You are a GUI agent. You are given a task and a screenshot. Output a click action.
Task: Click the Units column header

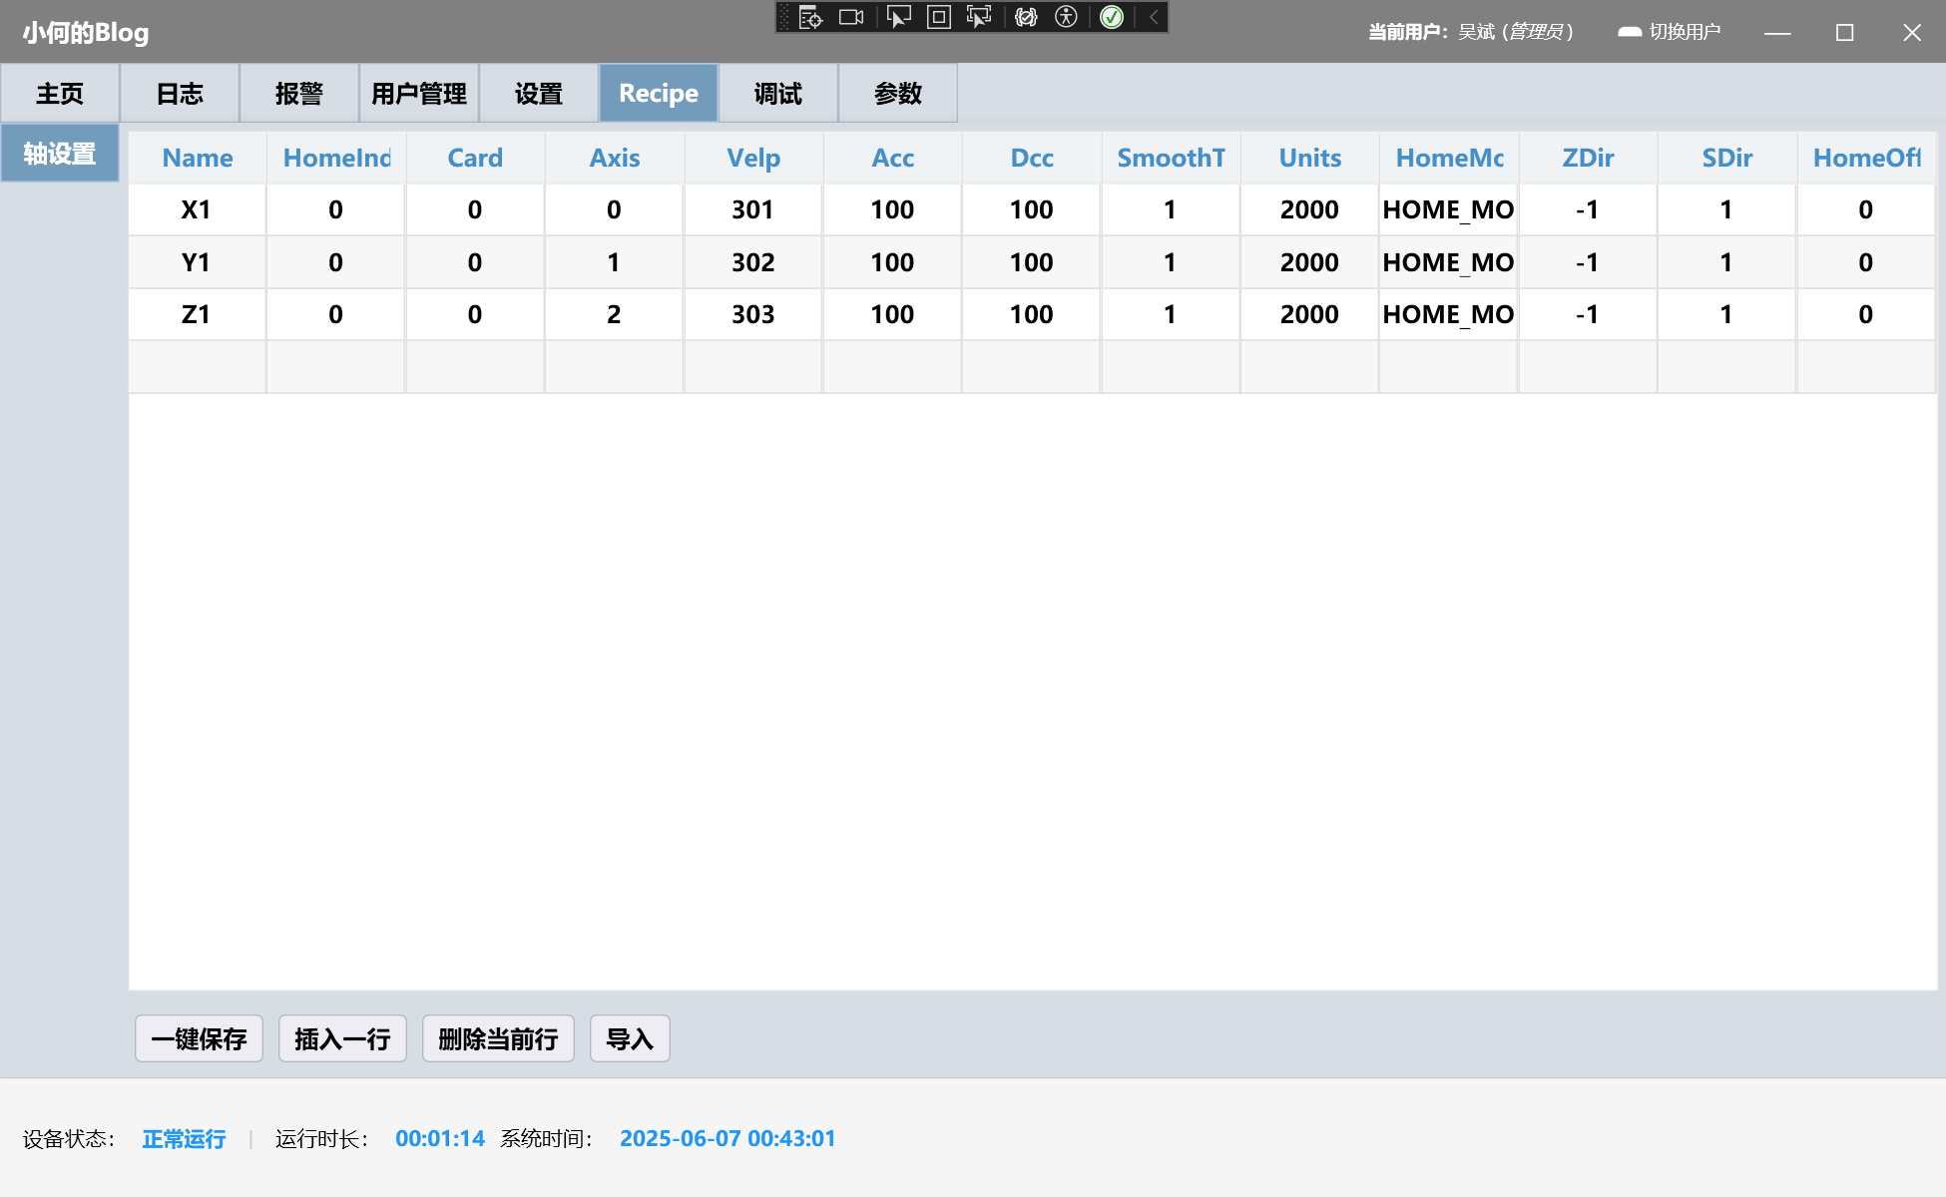[1309, 158]
